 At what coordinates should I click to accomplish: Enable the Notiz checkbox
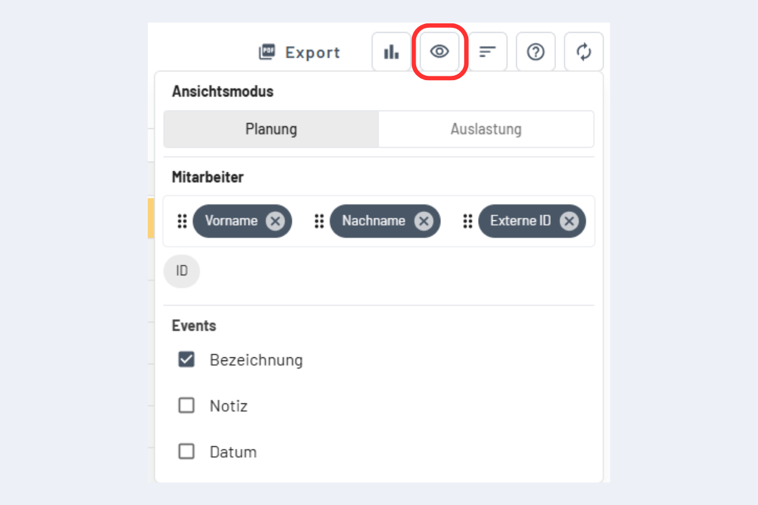[186, 405]
